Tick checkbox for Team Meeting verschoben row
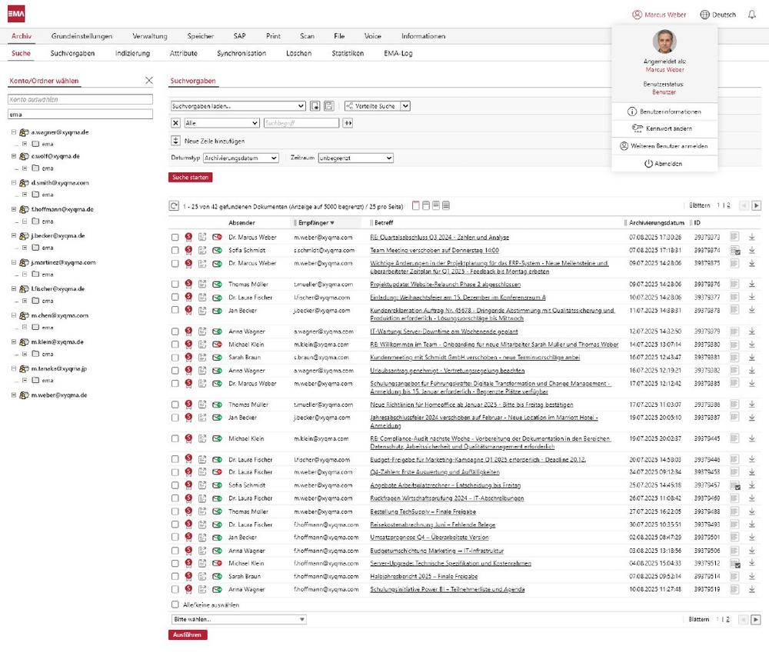The width and height of the screenshot is (769, 656). pos(175,250)
